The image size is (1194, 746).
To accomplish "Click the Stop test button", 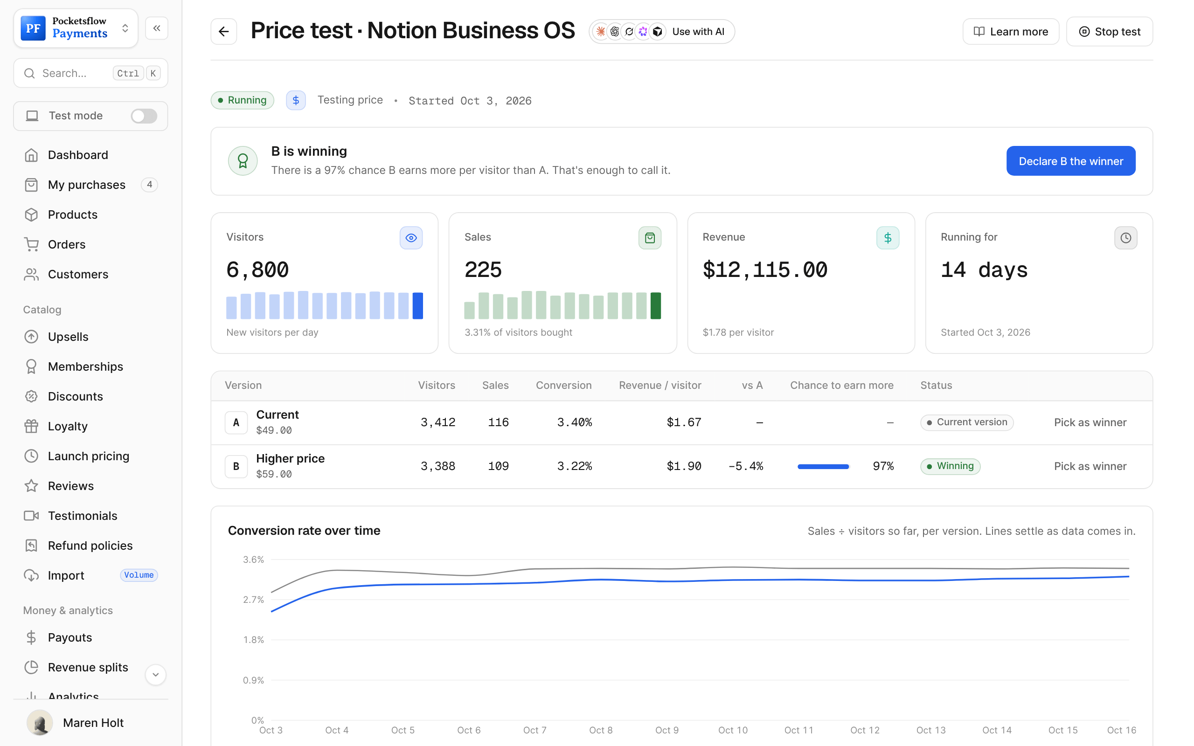I will click(1109, 32).
